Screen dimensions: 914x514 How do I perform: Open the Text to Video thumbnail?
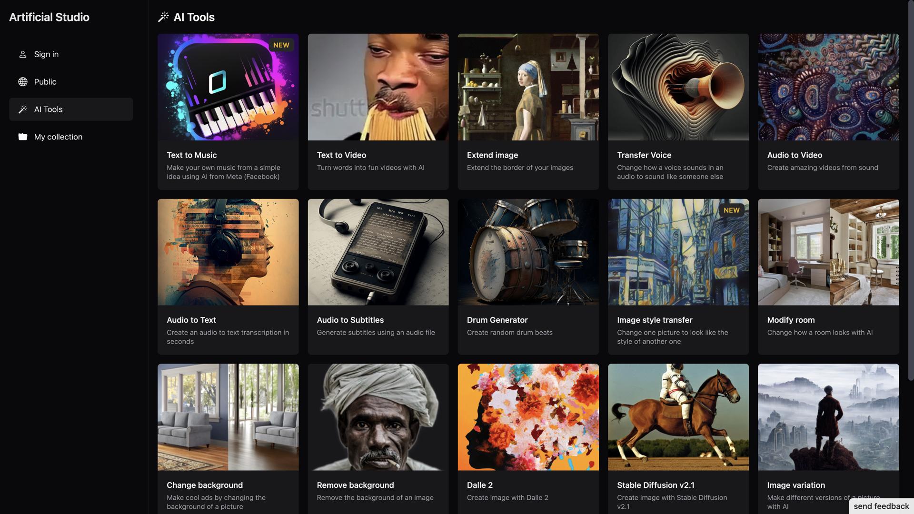click(x=378, y=87)
